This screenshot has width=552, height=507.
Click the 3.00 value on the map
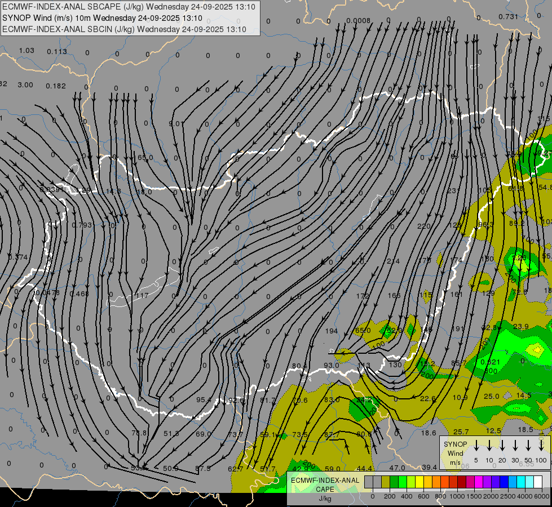click(25, 85)
